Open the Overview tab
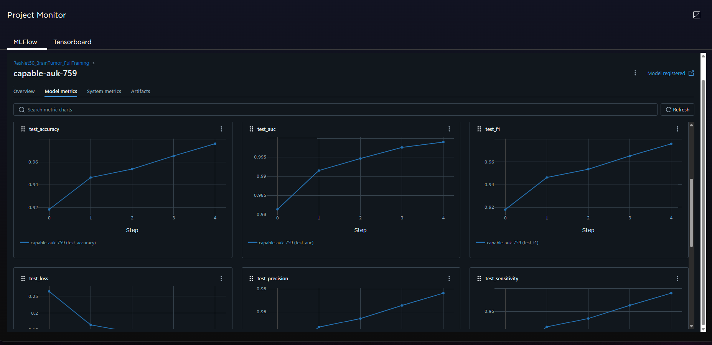Image resolution: width=712 pixels, height=345 pixels. [24, 91]
